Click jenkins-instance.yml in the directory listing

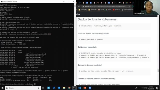(x=37, y=56)
